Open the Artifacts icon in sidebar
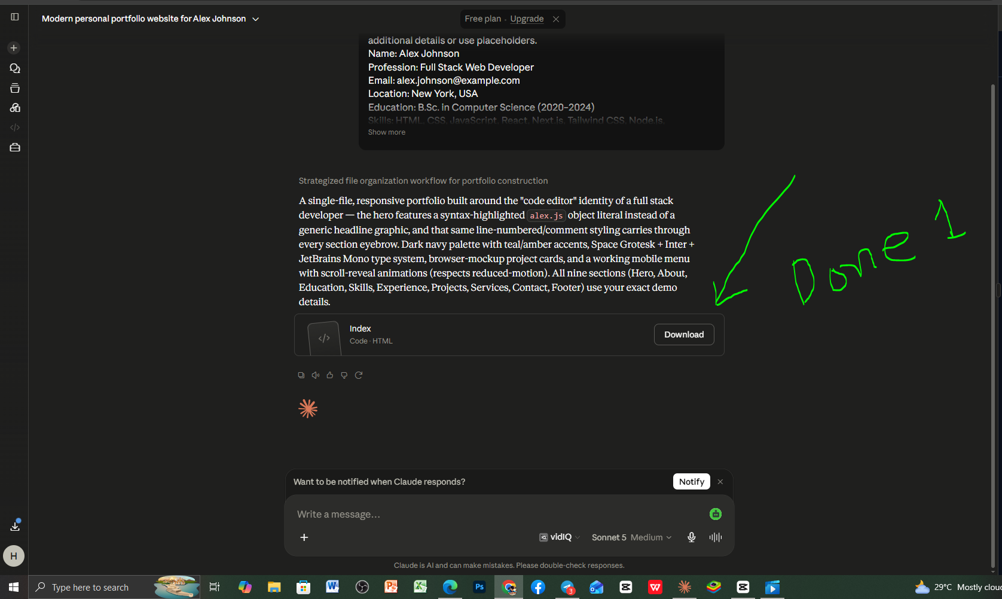The image size is (1002, 599). (15, 108)
